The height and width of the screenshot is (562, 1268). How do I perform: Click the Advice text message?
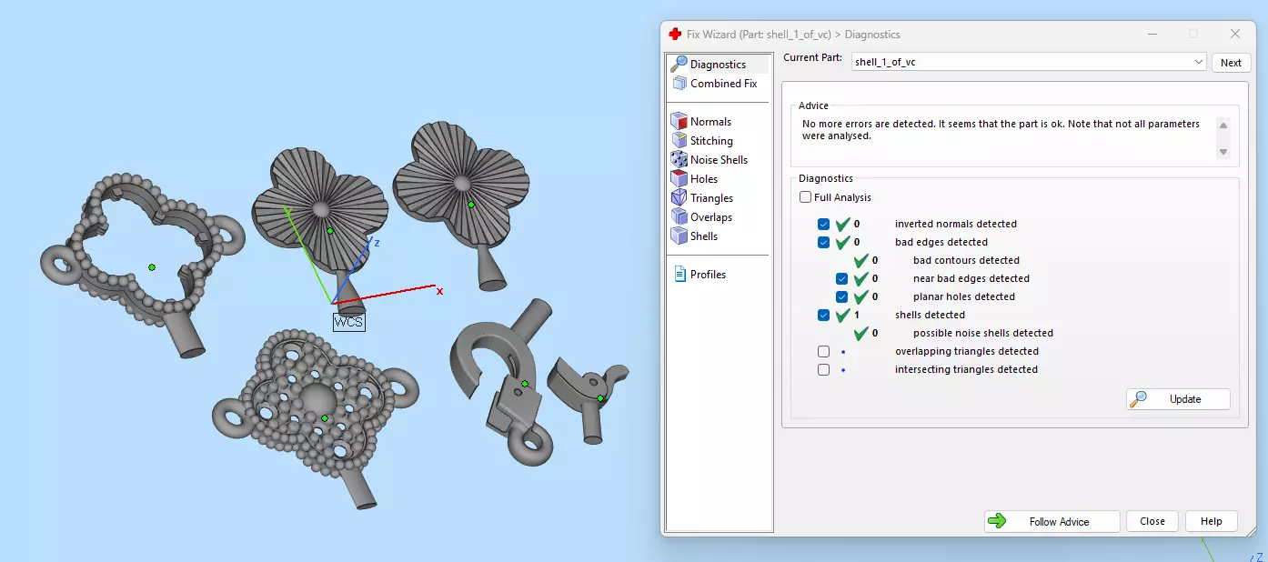pos(1001,129)
